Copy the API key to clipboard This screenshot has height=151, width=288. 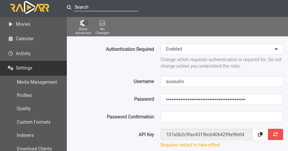260,134
